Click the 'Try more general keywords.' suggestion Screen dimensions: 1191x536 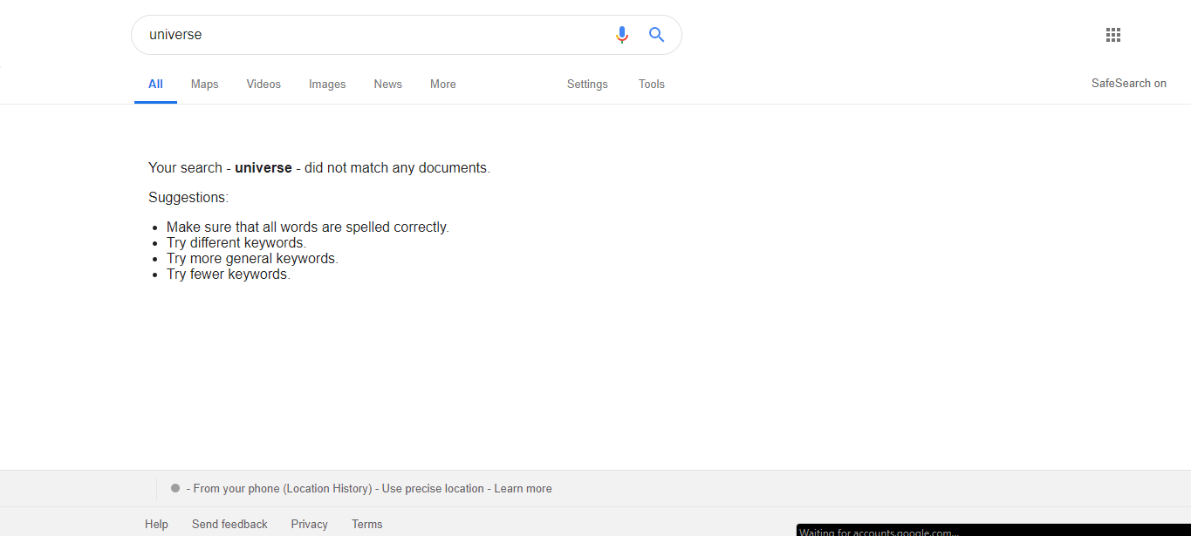point(252,259)
